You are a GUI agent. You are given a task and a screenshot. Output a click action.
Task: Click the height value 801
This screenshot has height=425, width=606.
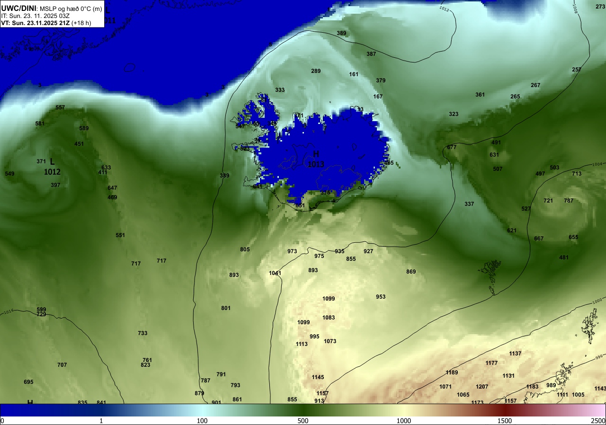click(226, 308)
